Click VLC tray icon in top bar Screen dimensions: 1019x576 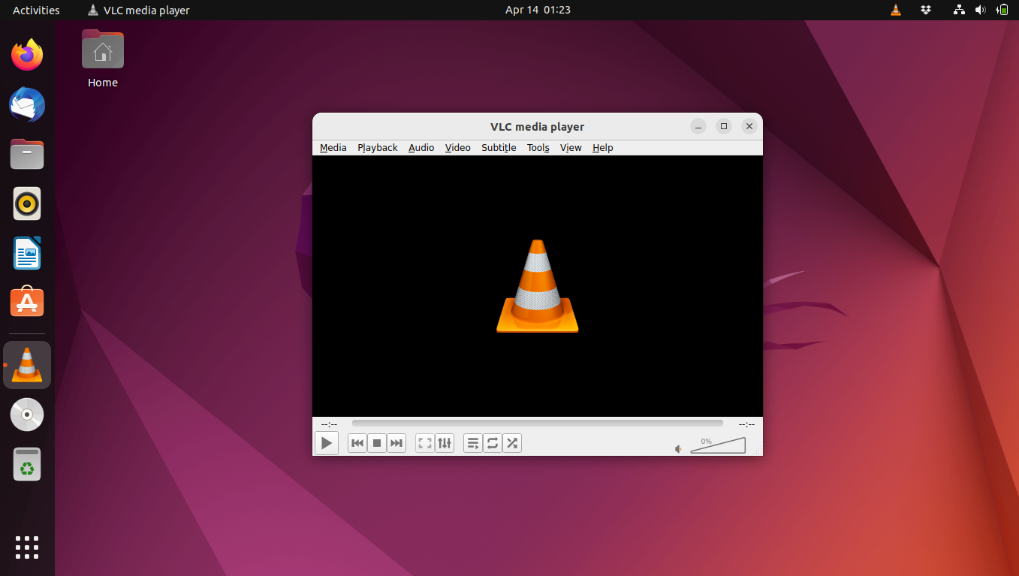pyautogui.click(x=895, y=11)
